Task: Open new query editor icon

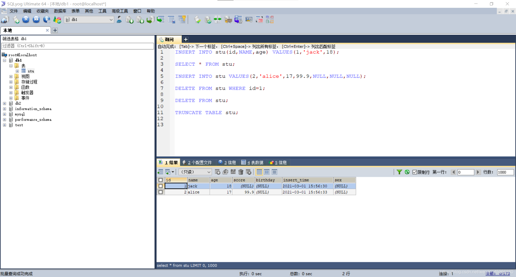Action: tap(16, 20)
